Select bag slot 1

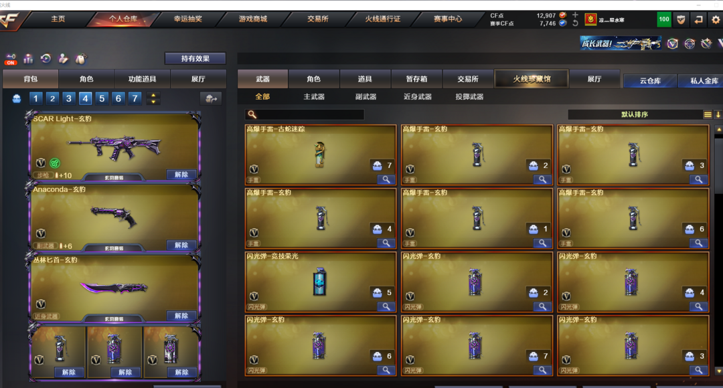pos(35,98)
